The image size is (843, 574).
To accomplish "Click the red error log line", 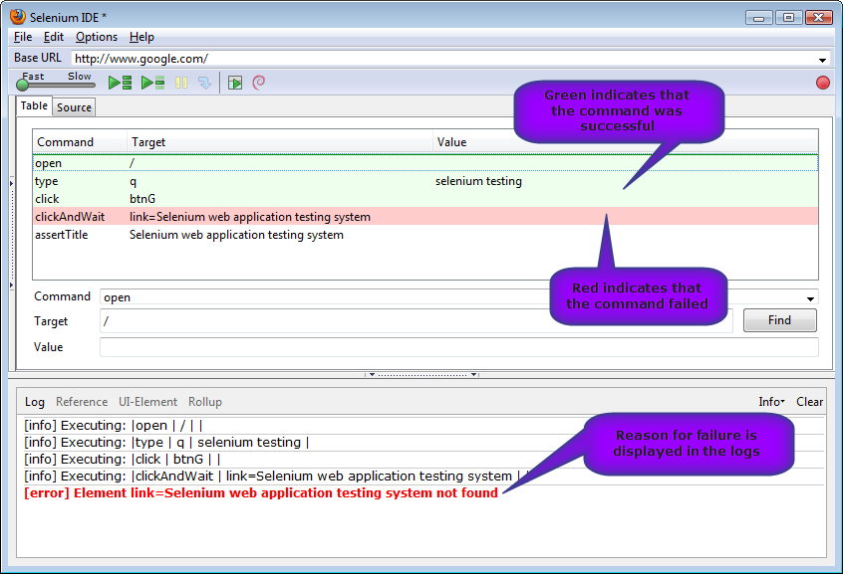I will coord(261,492).
